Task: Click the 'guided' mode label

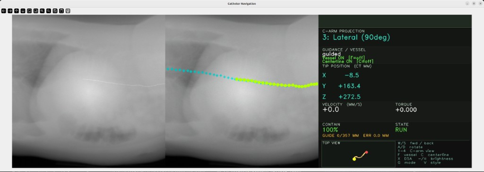Action: [x=331, y=54]
